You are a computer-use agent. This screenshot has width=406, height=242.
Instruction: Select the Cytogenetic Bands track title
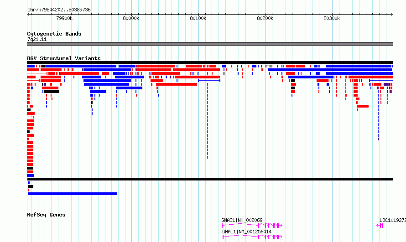tap(54, 34)
